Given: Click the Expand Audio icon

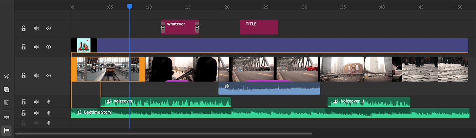Looking at the screenshot, I should pos(6,118).
